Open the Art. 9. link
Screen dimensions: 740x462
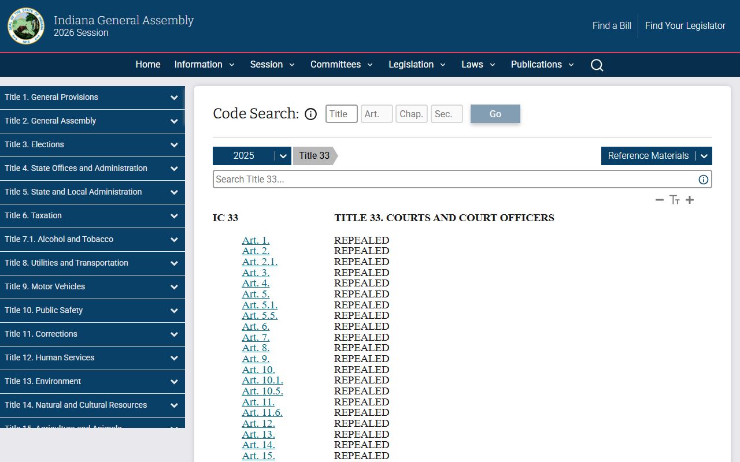click(256, 359)
